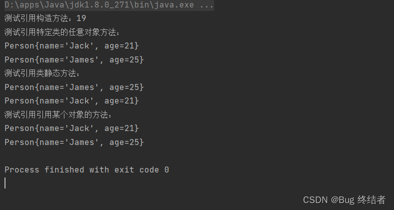The height and width of the screenshot is (210, 394).
Task: Click the Jack line under 某个对象的方法
Action: pyautogui.click(x=71, y=128)
